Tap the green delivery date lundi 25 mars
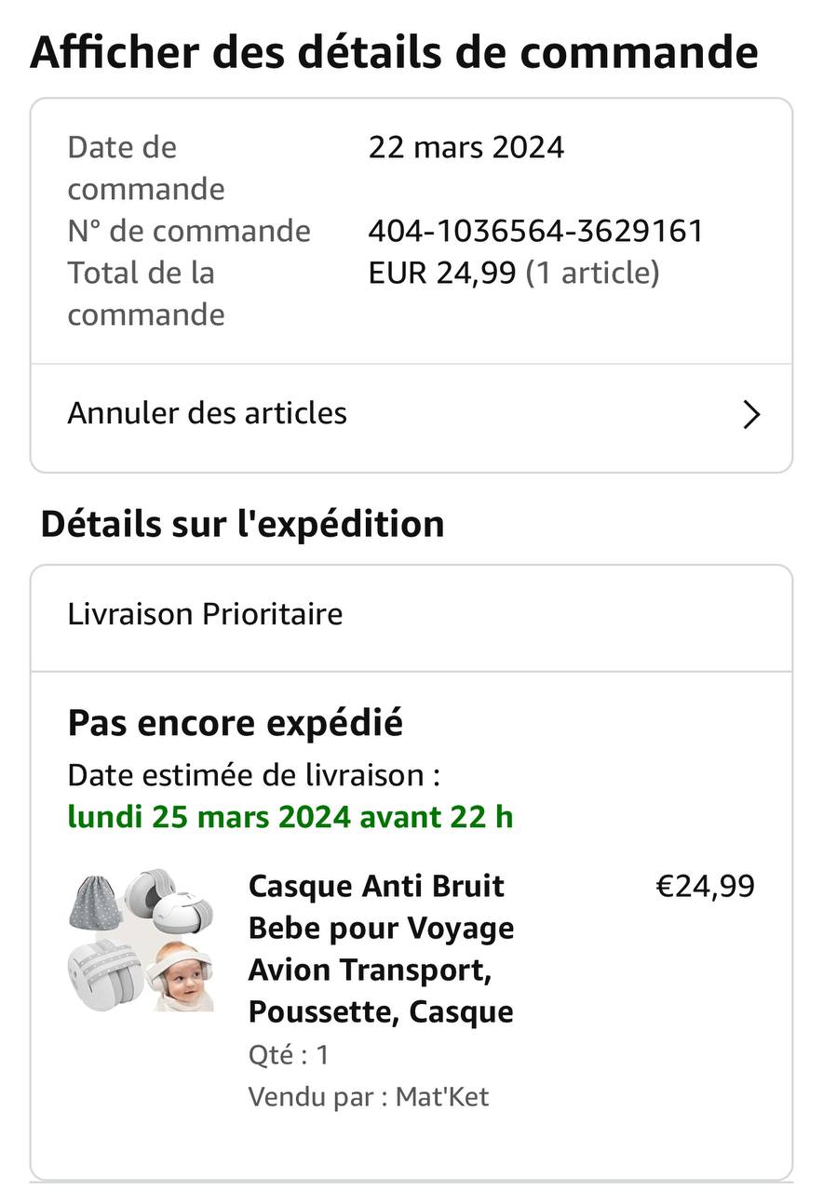The width and height of the screenshot is (823, 1191). 290,817
